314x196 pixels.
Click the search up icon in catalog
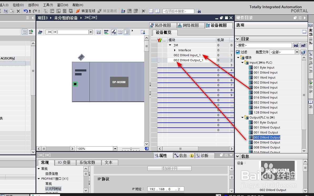tap(303, 45)
